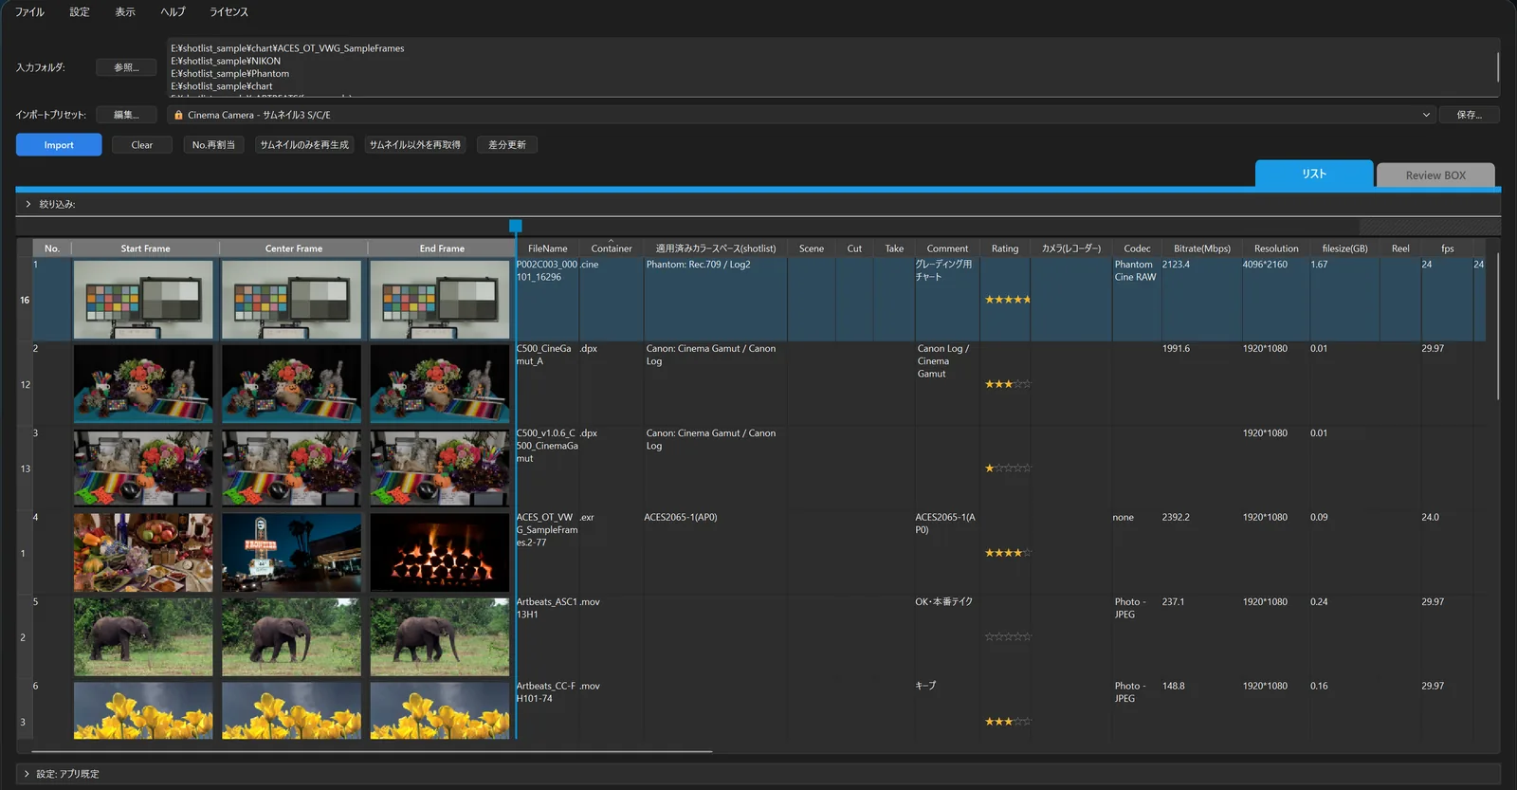
Task: Click the blue Import button
Action: coord(59,145)
